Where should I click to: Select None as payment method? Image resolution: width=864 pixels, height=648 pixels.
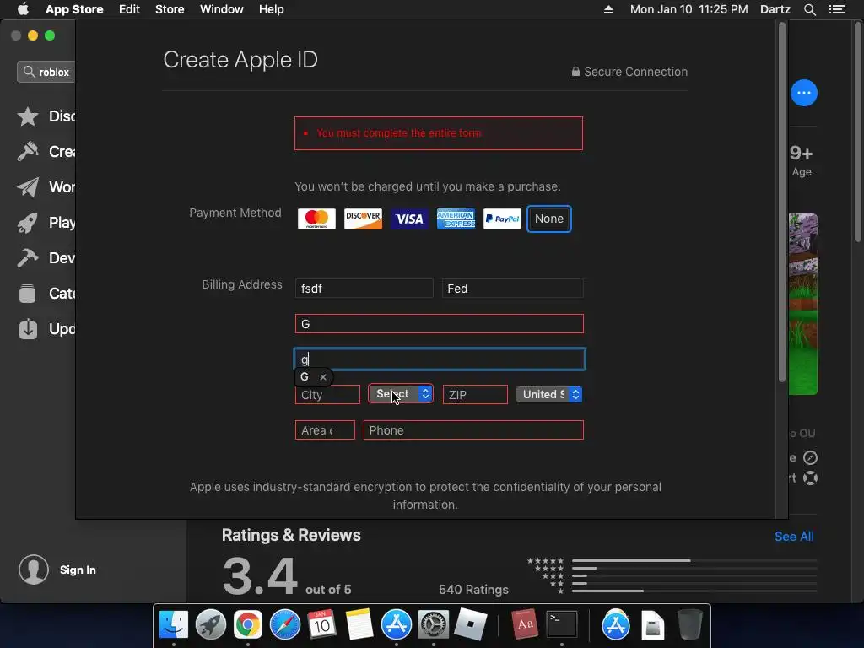click(x=548, y=219)
